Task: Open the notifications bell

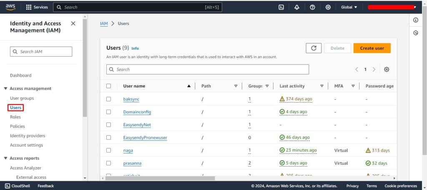Action: (297, 7)
